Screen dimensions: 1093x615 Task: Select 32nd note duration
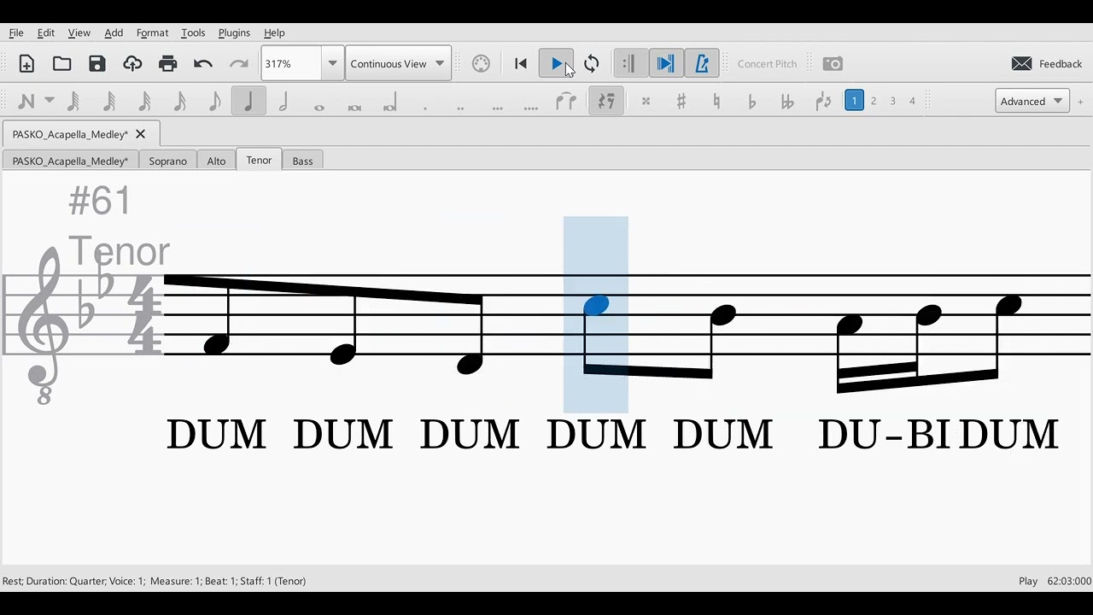(x=144, y=102)
